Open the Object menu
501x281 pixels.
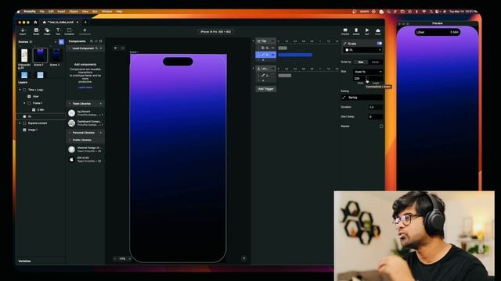pos(74,12)
